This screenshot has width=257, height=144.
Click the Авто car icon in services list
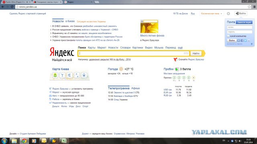pyautogui.click(x=50, y=96)
